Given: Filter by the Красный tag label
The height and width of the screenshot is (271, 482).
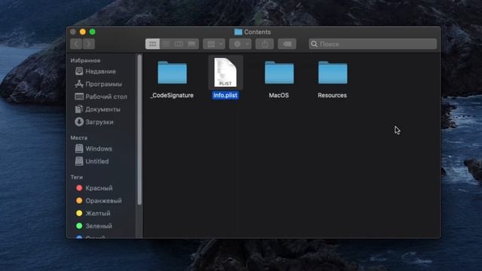Looking at the screenshot, I should (x=99, y=188).
